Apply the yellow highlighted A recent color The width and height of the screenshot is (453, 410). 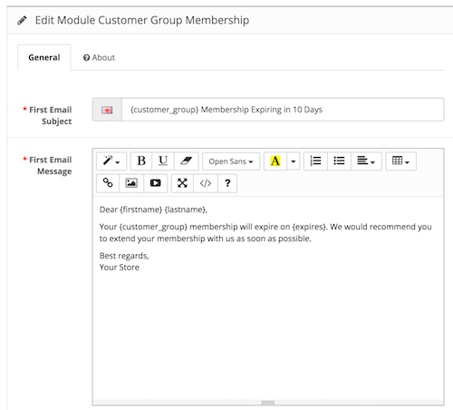pos(275,161)
